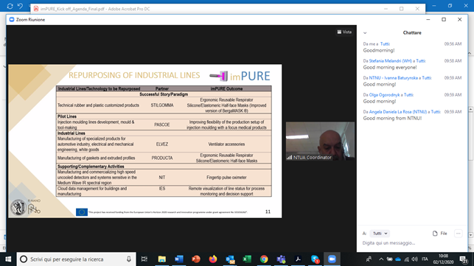Open Skype from the taskbar
The width and height of the screenshot is (474, 266).
(315, 259)
